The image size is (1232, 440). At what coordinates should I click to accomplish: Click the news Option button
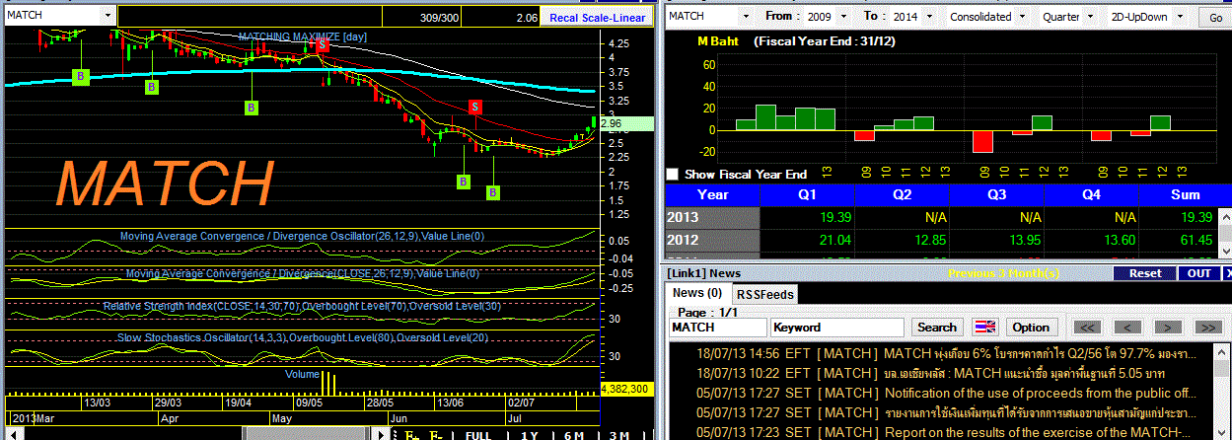tap(1031, 327)
